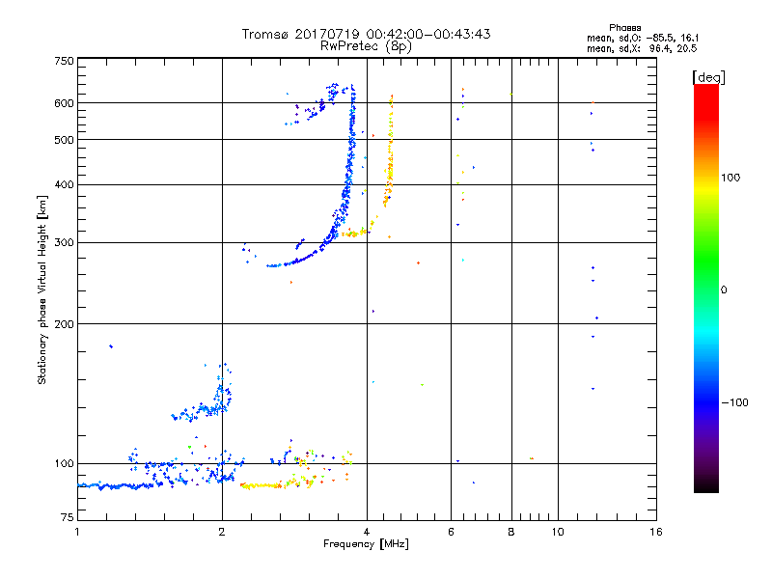Click the rainbow phase colorbar
This screenshot has width=772, height=579.
coord(706,288)
